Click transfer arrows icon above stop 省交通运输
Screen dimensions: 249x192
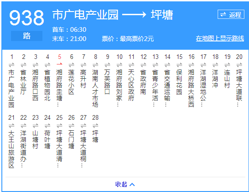coord(167,65)
